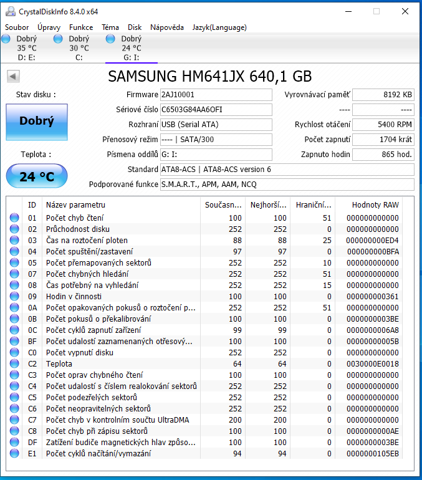The height and width of the screenshot is (480, 422).
Task: Select row Počet přemapovaných sektorů
Action: pos(204,262)
